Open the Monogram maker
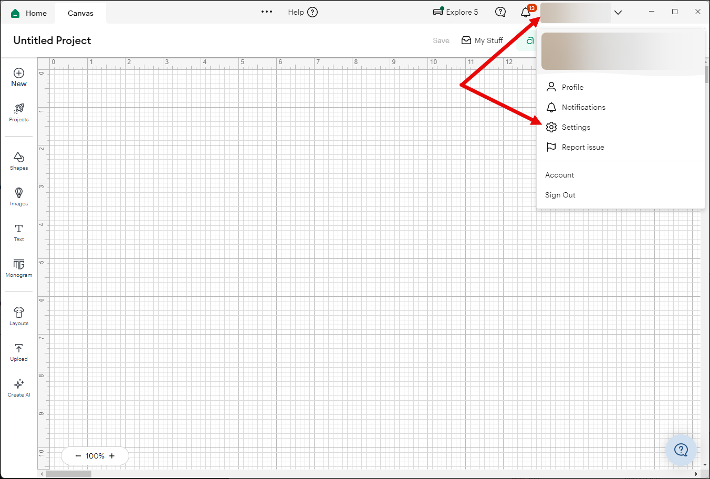Image resolution: width=710 pixels, height=479 pixels. pos(18,268)
